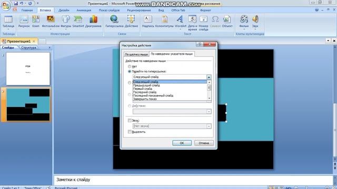Screen dimensions: 337x189
Task: Save the presentation from quick access toolbar
Action: pyautogui.click(x=16, y=4)
